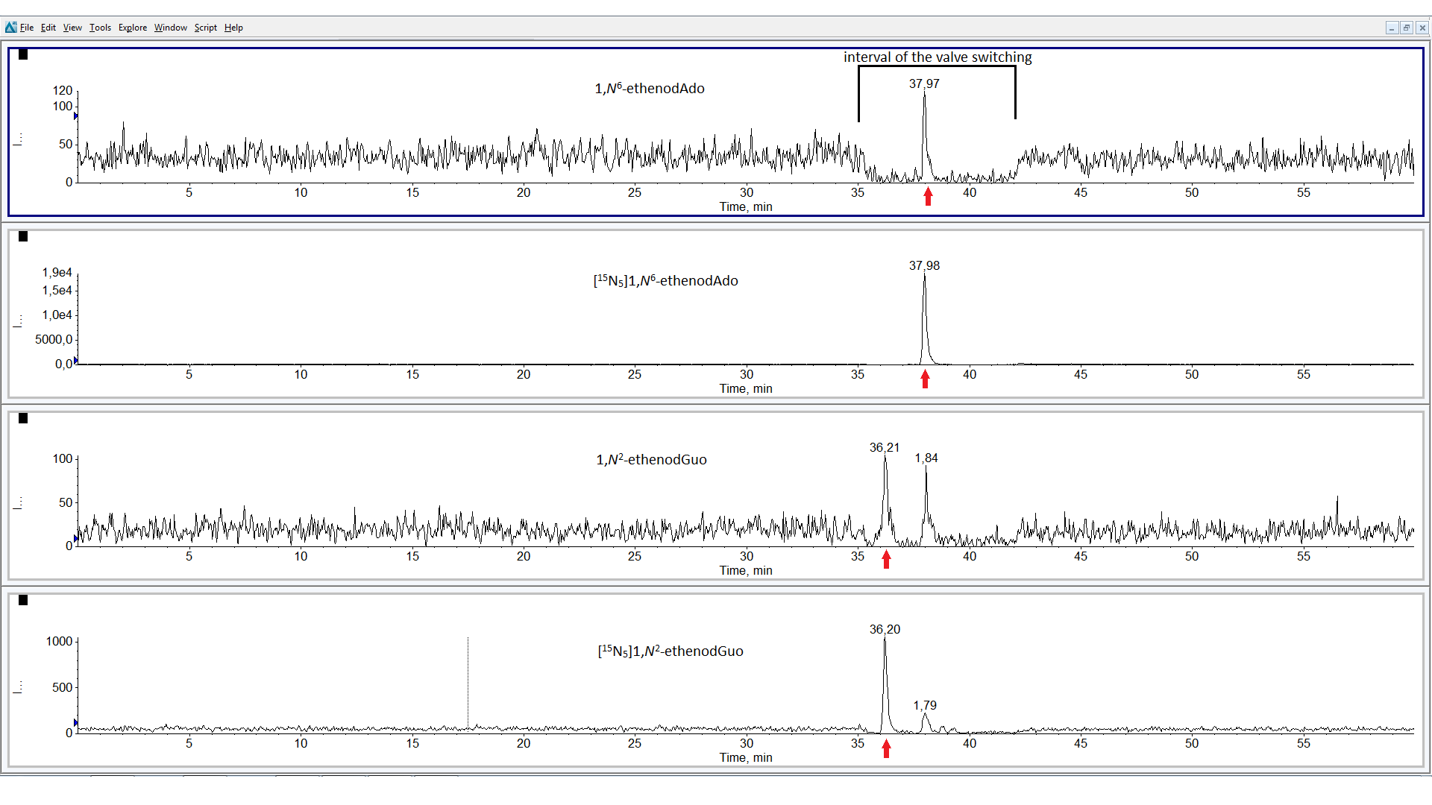
Task: Click black square marker in the [15N5]1,N6-ethenodAdo pane
Action: (x=23, y=236)
